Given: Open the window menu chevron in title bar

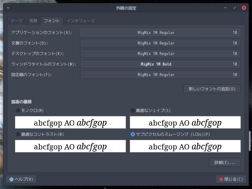Looking at the screenshot, I should [8, 8].
